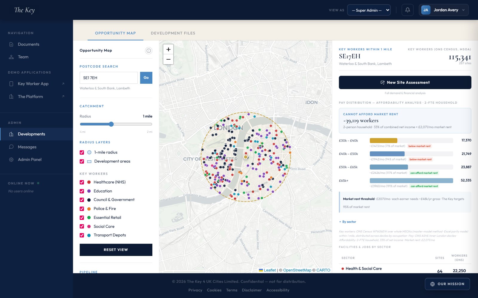Click the £65k+ pay distribution bar

[x=411, y=181]
